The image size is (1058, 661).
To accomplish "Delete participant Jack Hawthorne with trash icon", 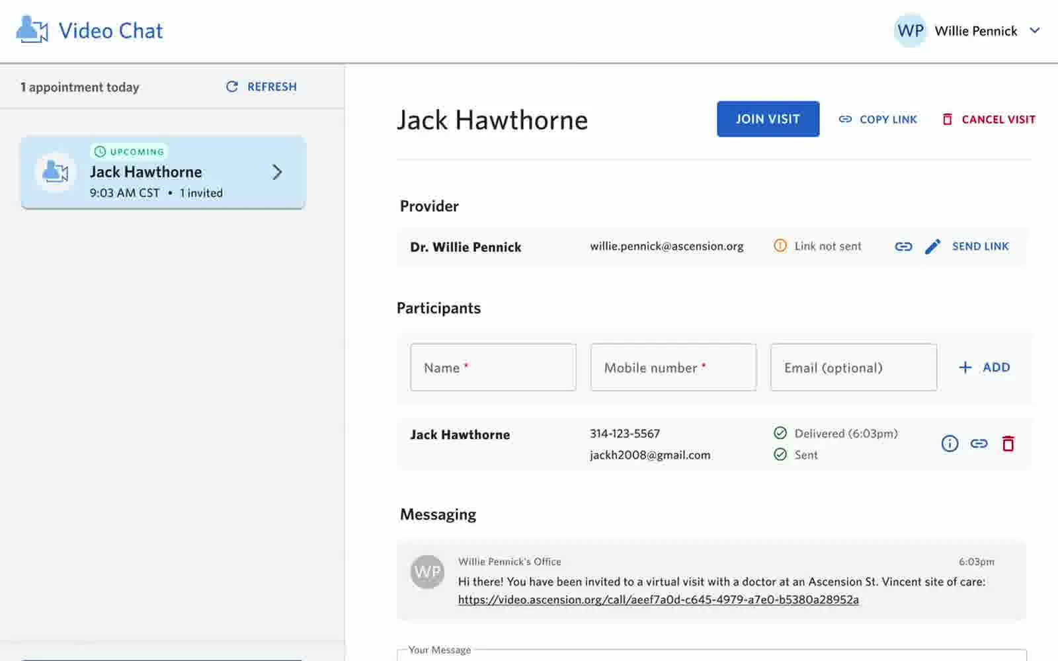I will coord(1008,444).
